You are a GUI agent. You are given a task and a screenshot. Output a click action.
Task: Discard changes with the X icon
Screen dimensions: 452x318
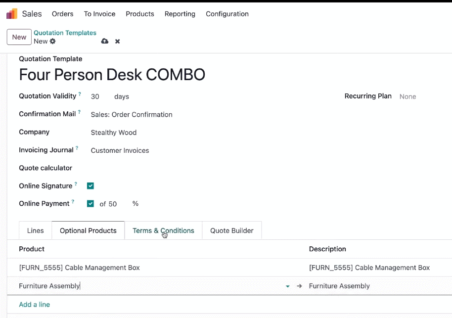(117, 41)
